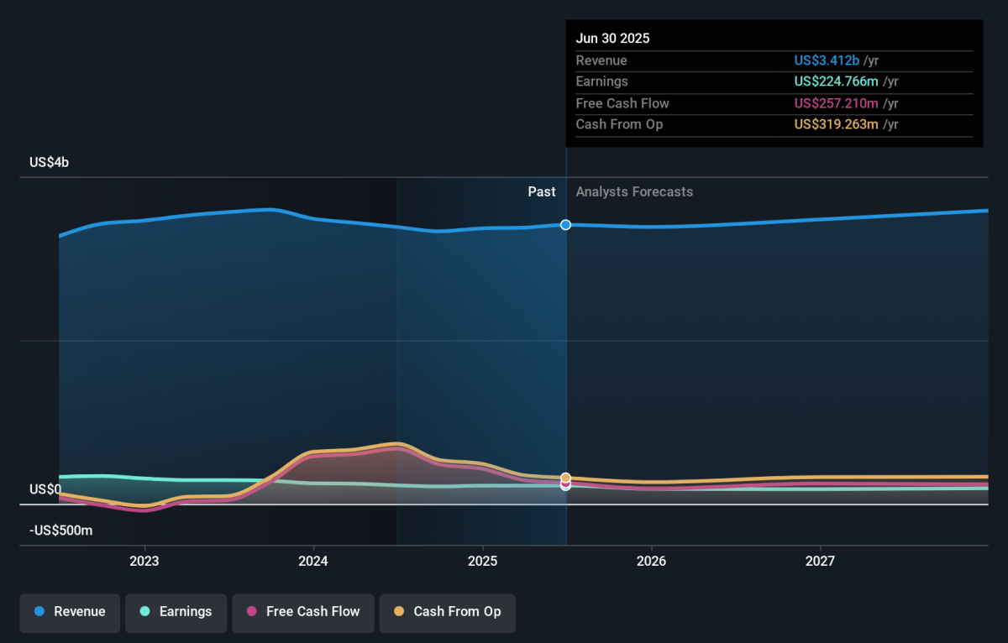
Task: Click the 2026 x-axis label
Action: 651,561
